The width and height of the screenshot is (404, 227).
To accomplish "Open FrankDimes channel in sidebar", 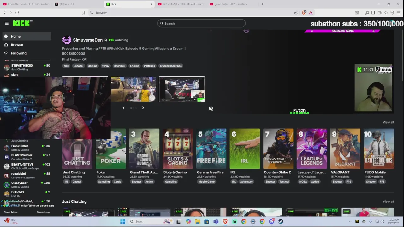I will pyautogui.click(x=27, y=148).
